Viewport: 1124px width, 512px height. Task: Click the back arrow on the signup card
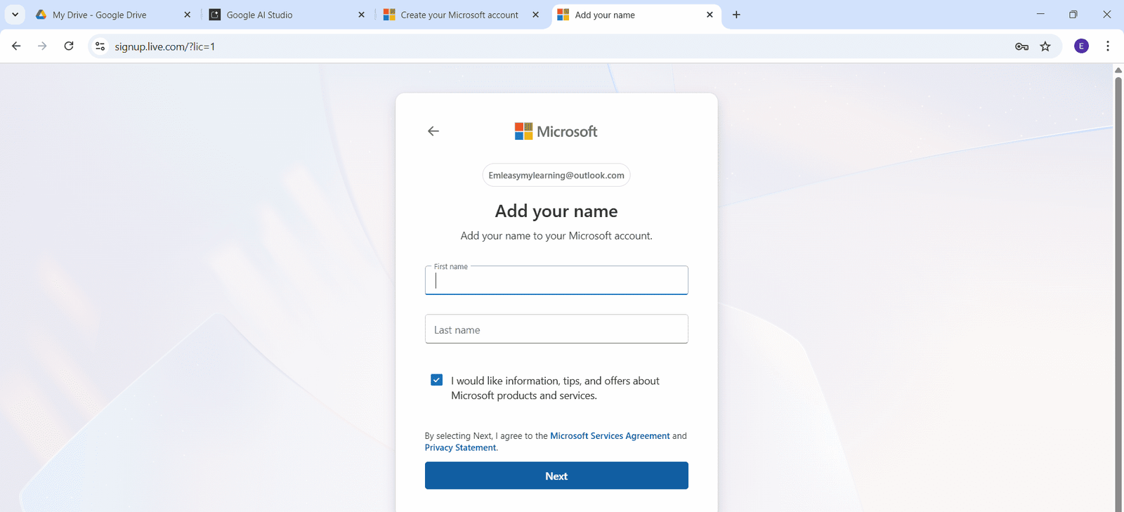tap(433, 131)
